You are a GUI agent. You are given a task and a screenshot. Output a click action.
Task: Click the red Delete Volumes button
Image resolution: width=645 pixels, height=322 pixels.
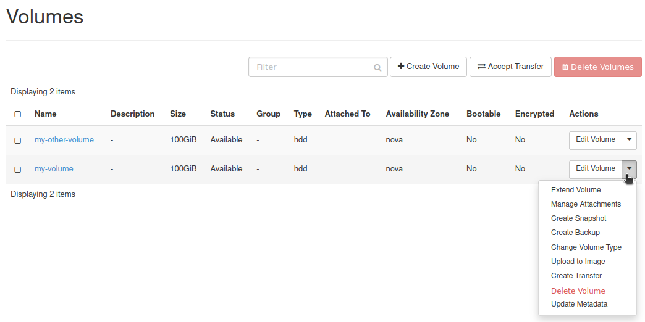597,67
